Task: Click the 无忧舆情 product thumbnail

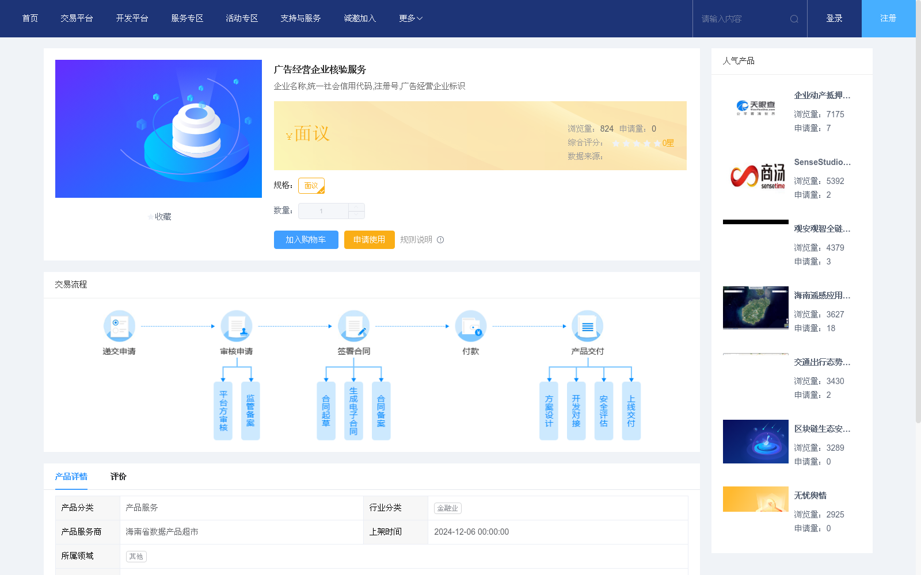Action: [756, 499]
